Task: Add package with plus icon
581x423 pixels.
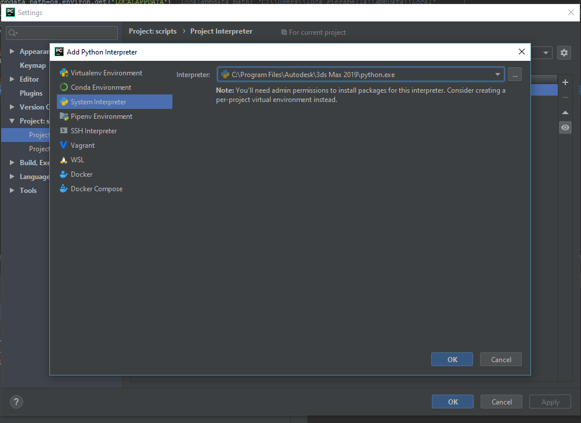Action: (x=565, y=82)
